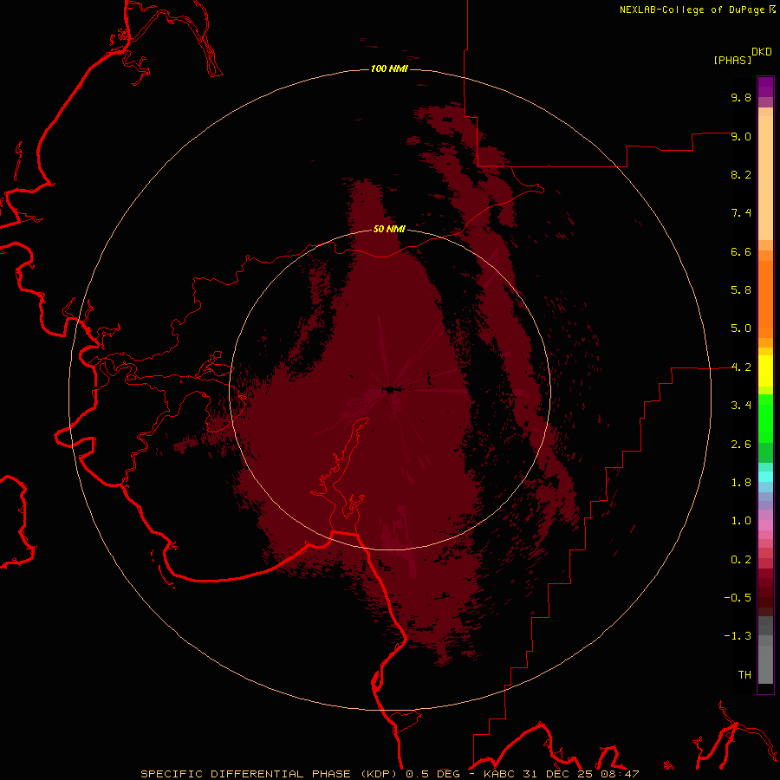Click the 100 NMI range ring label
The image size is (780, 780).
[389, 68]
